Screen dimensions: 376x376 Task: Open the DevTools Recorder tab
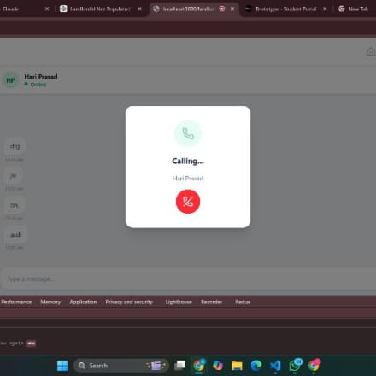(211, 302)
